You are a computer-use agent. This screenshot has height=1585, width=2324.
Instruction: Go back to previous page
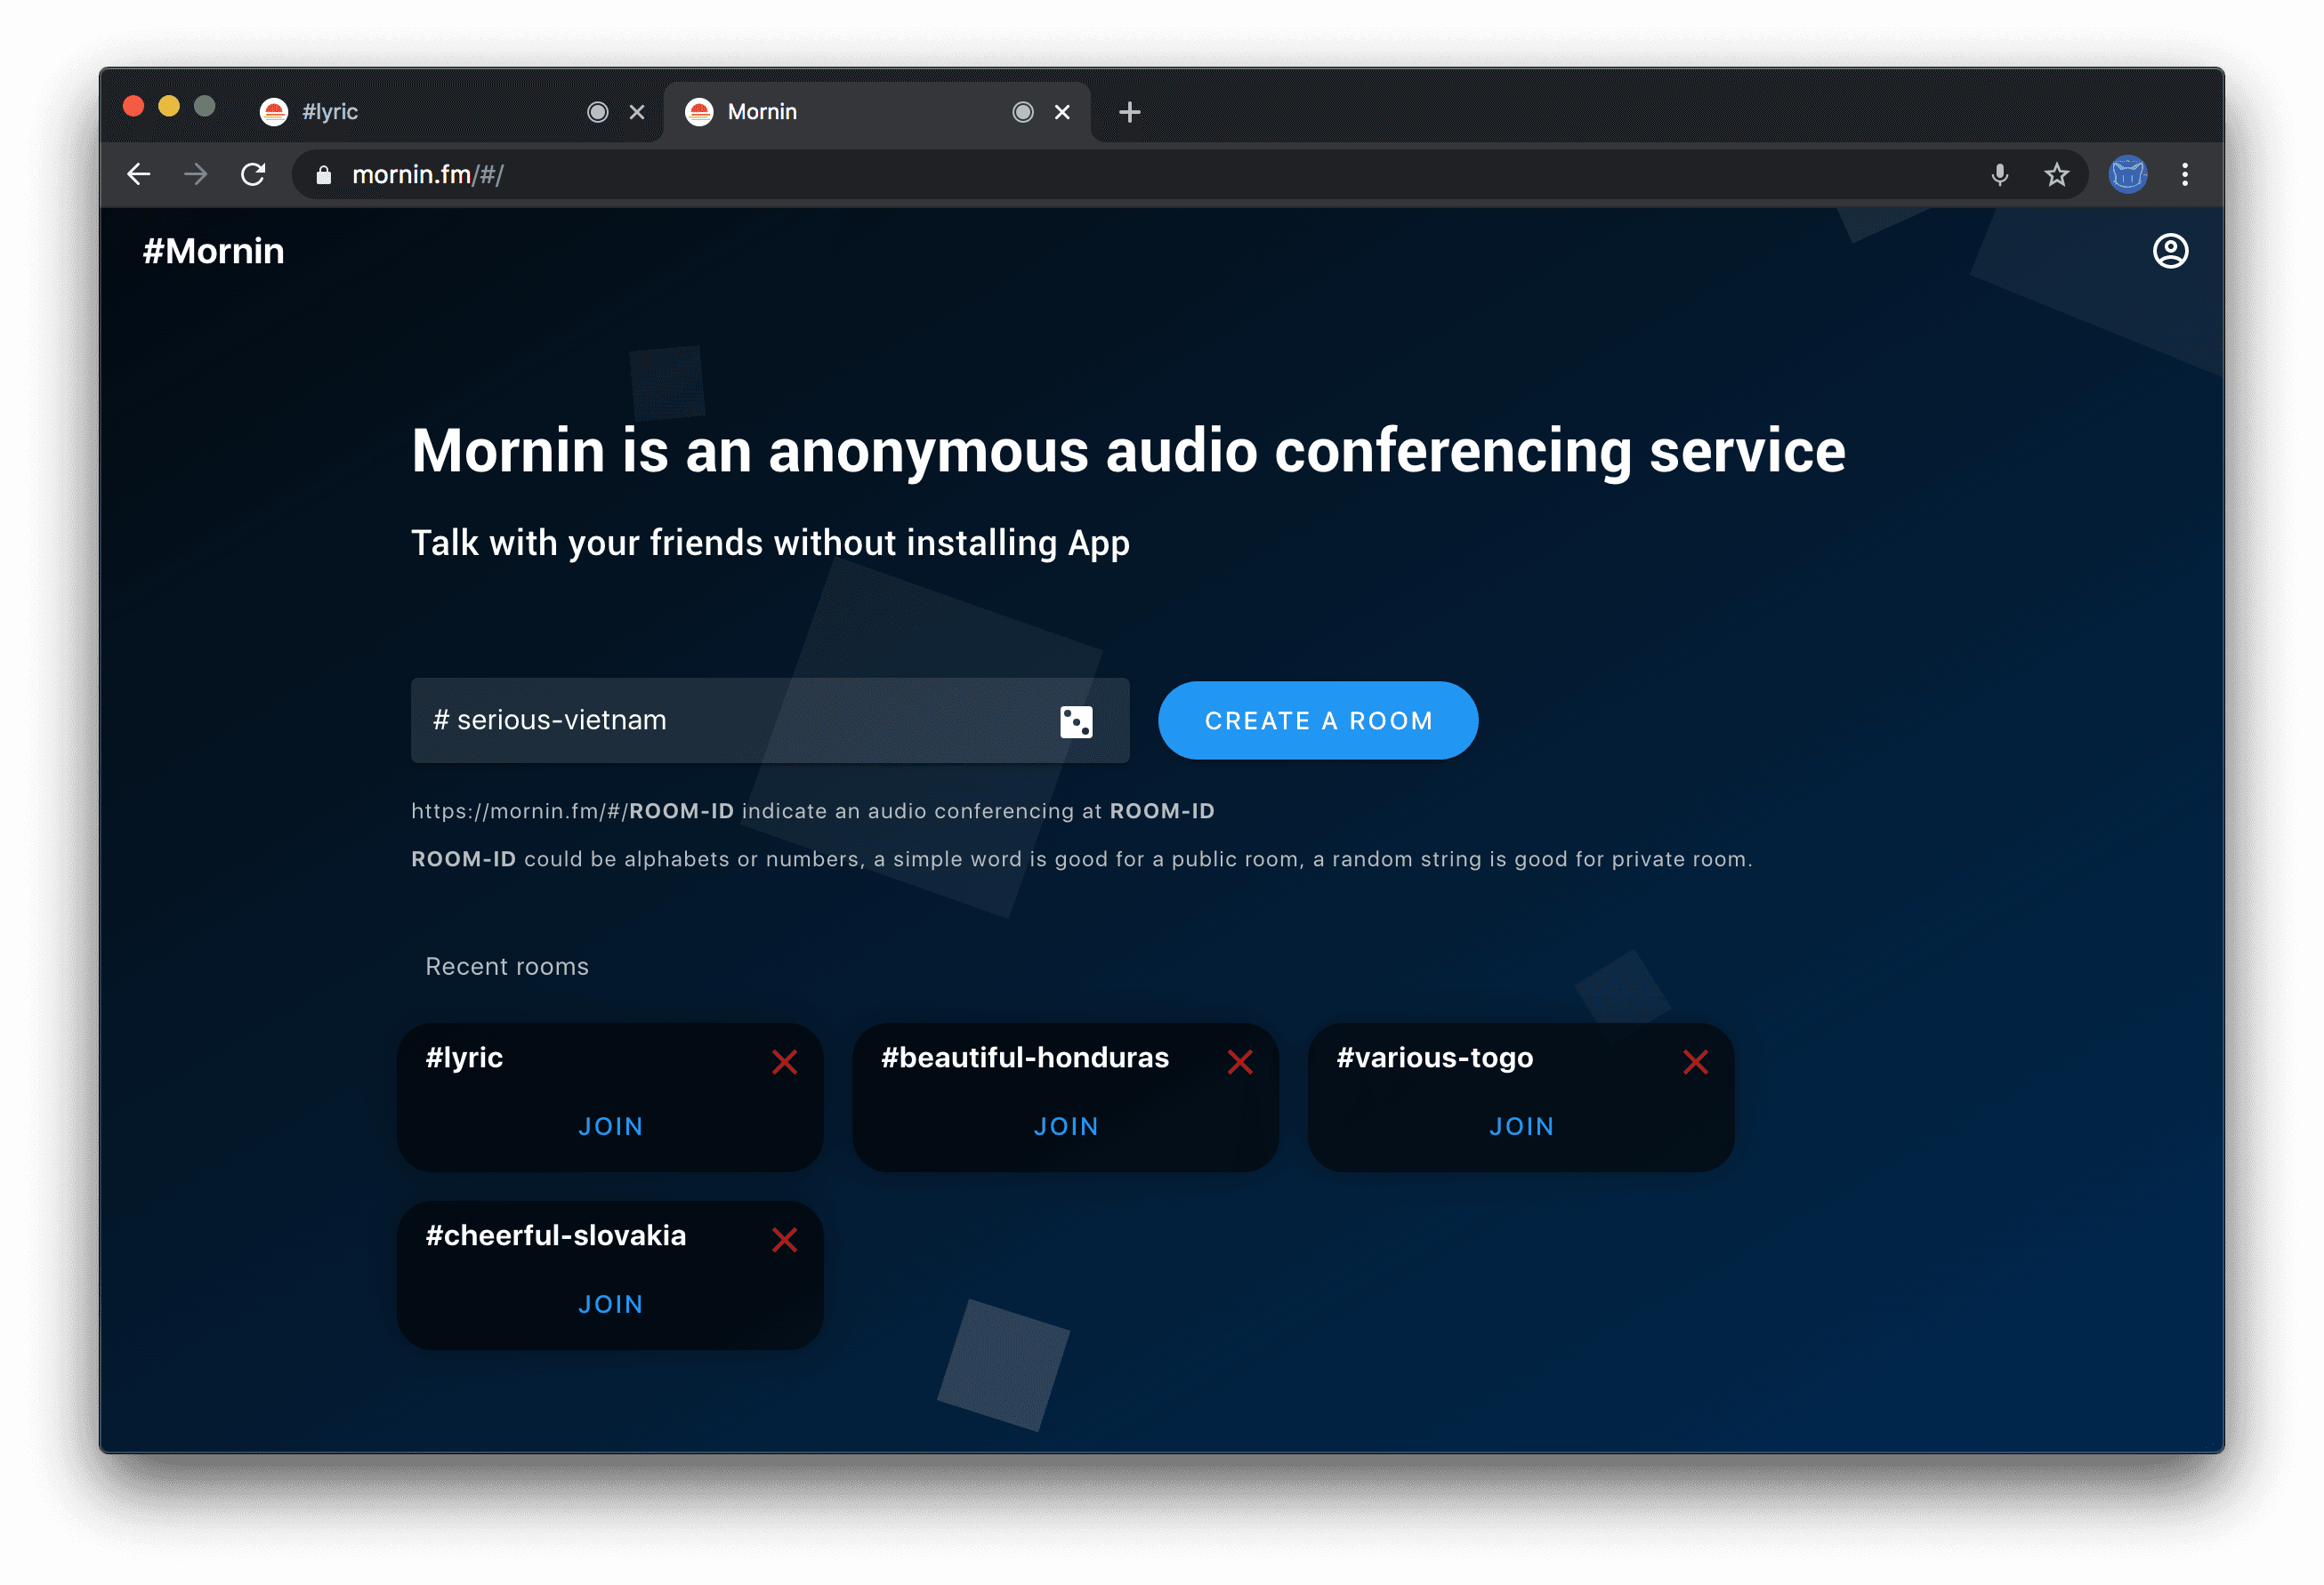click(139, 175)
